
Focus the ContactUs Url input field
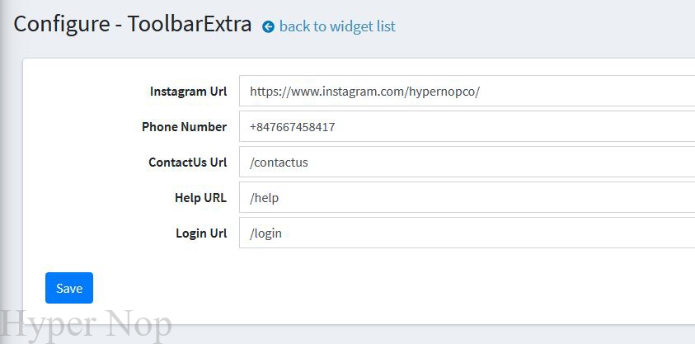click(467, 162)
